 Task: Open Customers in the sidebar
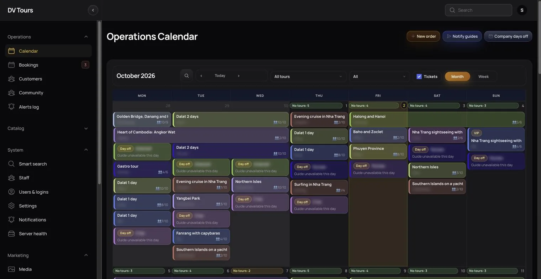[48, 79]
